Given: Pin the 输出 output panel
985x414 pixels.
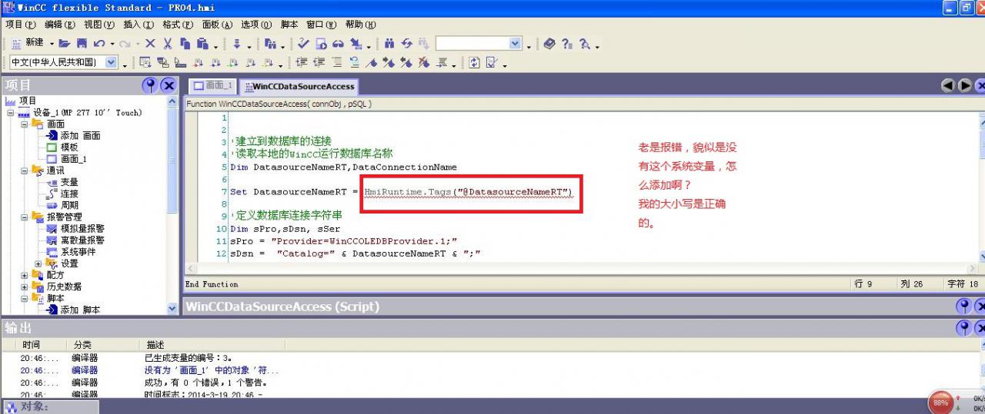Looking at the screenshot, I should click(964, 328).
